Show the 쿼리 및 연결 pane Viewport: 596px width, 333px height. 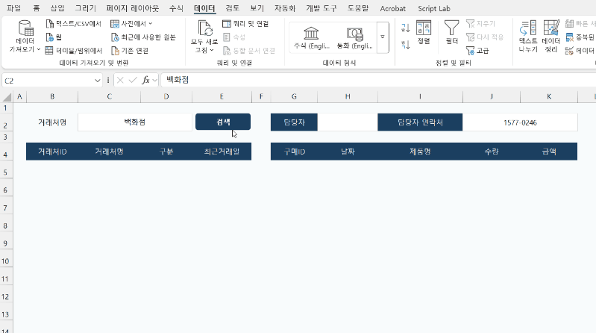[245, 24]
